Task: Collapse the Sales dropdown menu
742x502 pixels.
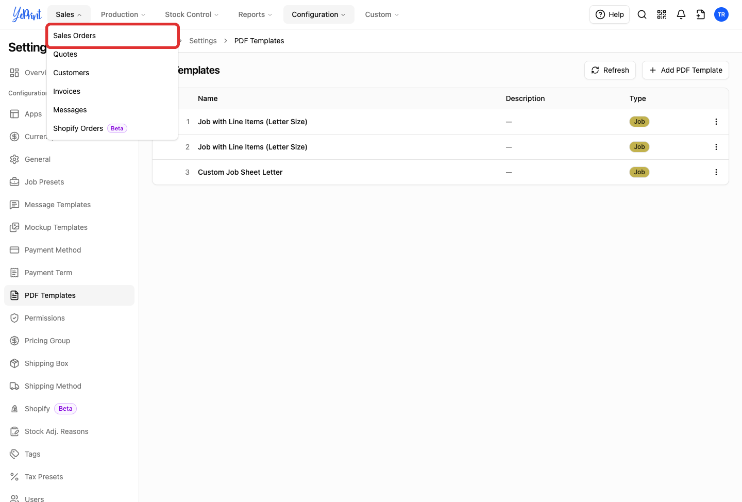Action: tap(69, 14)
